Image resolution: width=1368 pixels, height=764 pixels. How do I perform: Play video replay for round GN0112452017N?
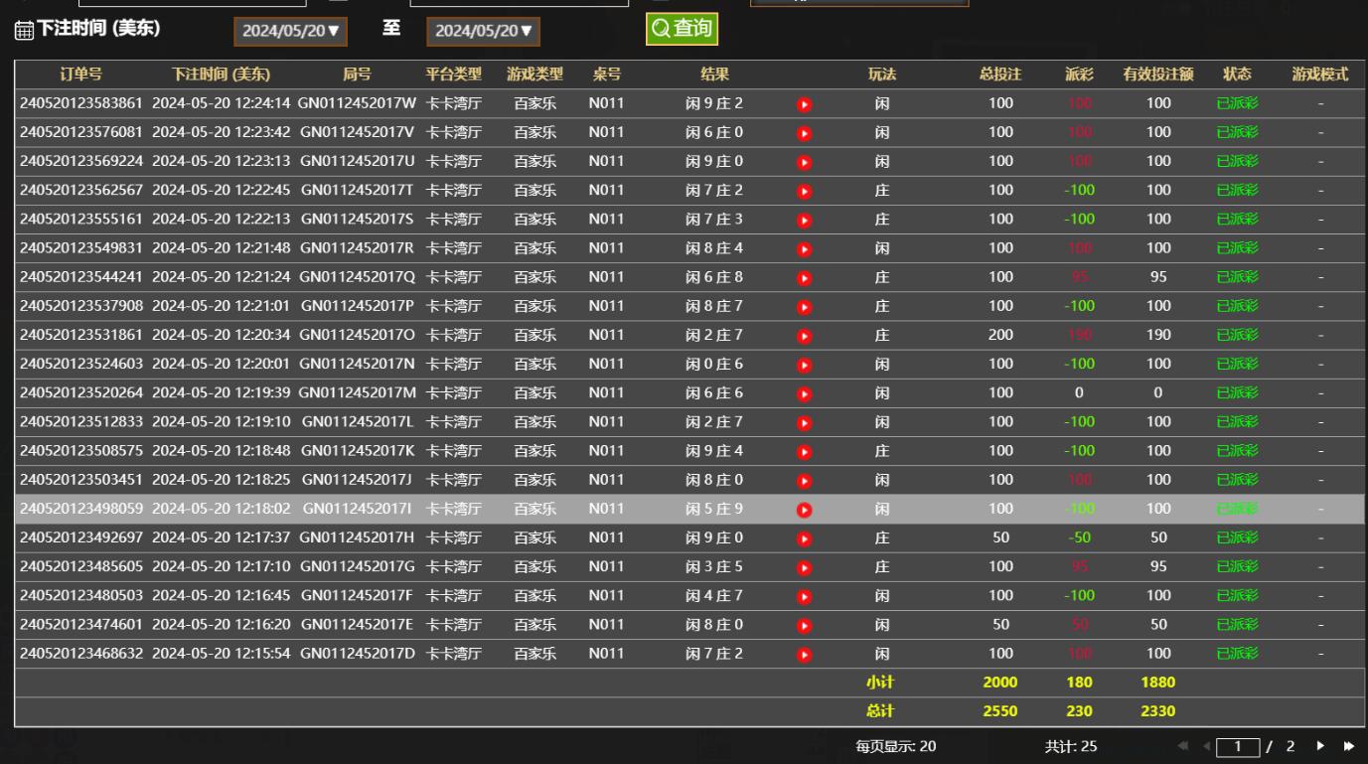(805, 365)
